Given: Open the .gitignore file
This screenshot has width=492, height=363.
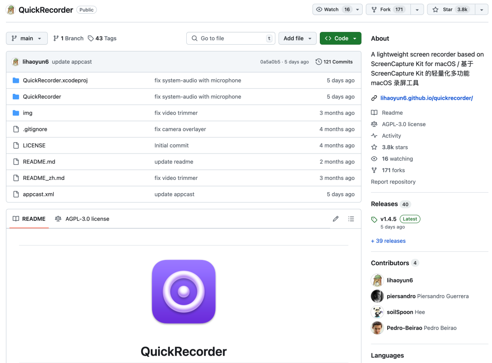Looking at the screenshot, I should 35,129.
